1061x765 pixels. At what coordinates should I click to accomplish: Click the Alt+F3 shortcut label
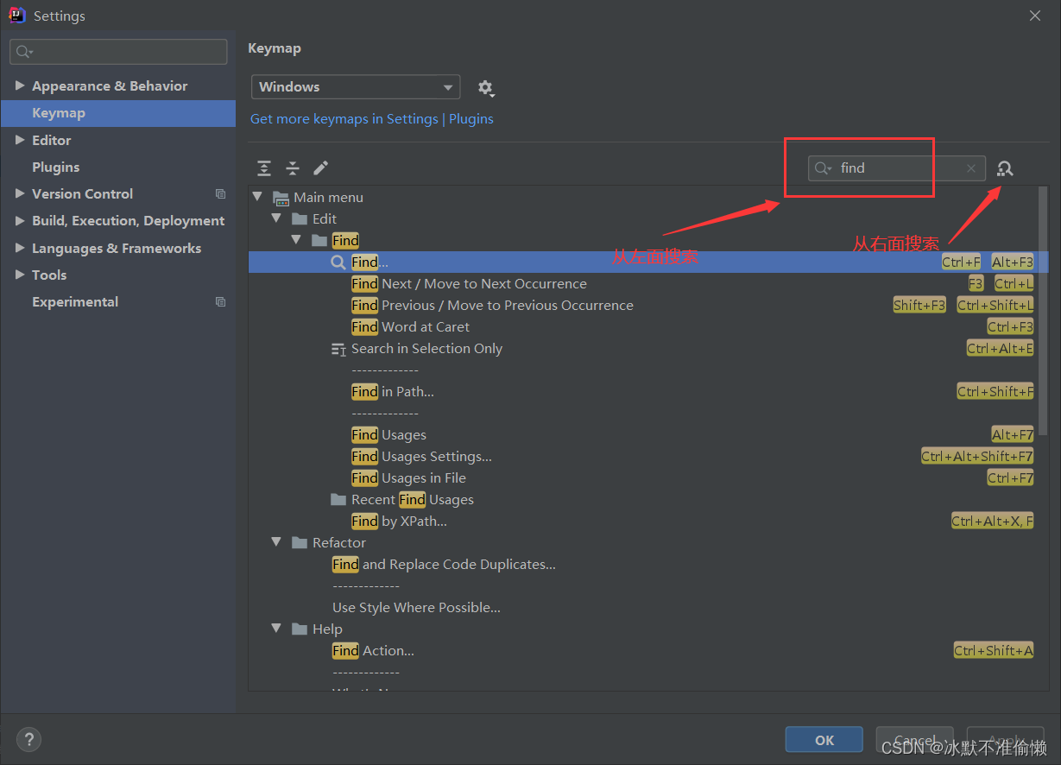point(1013,262)
